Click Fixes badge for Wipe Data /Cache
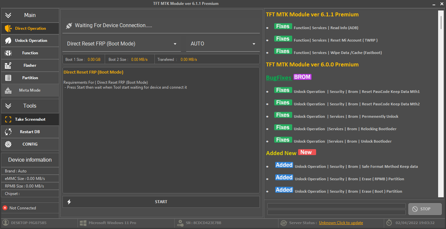 (x=283, y=51)
